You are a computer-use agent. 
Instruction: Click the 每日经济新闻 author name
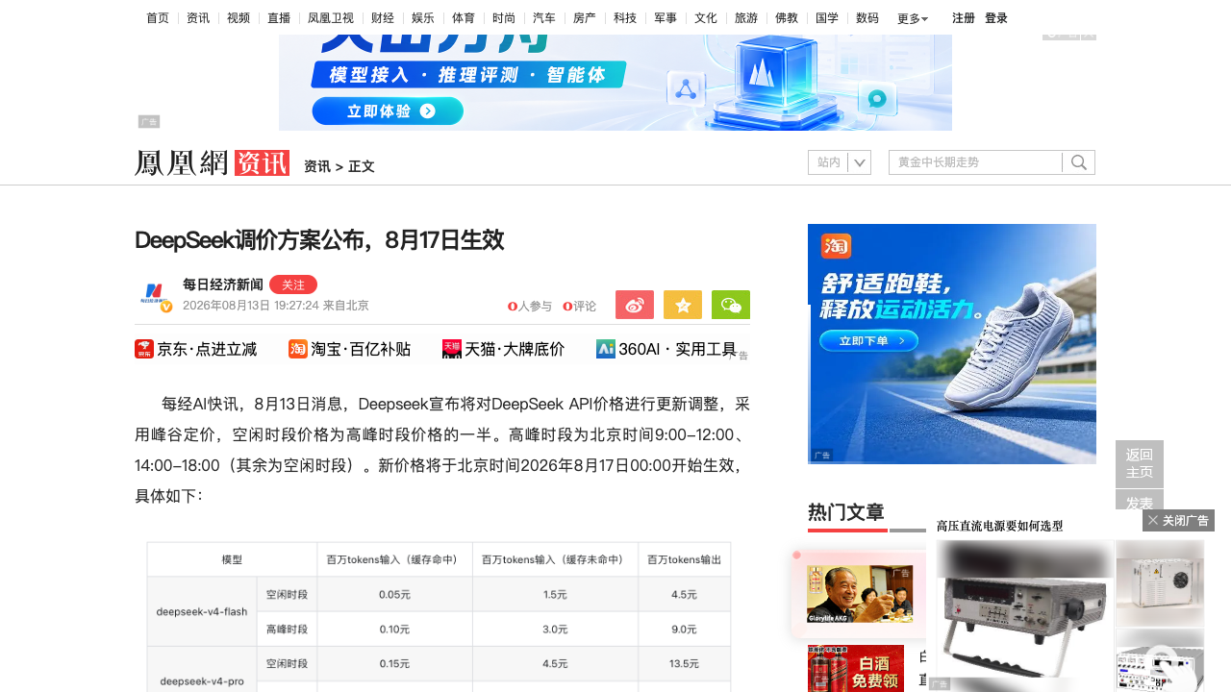click(223, 284)
